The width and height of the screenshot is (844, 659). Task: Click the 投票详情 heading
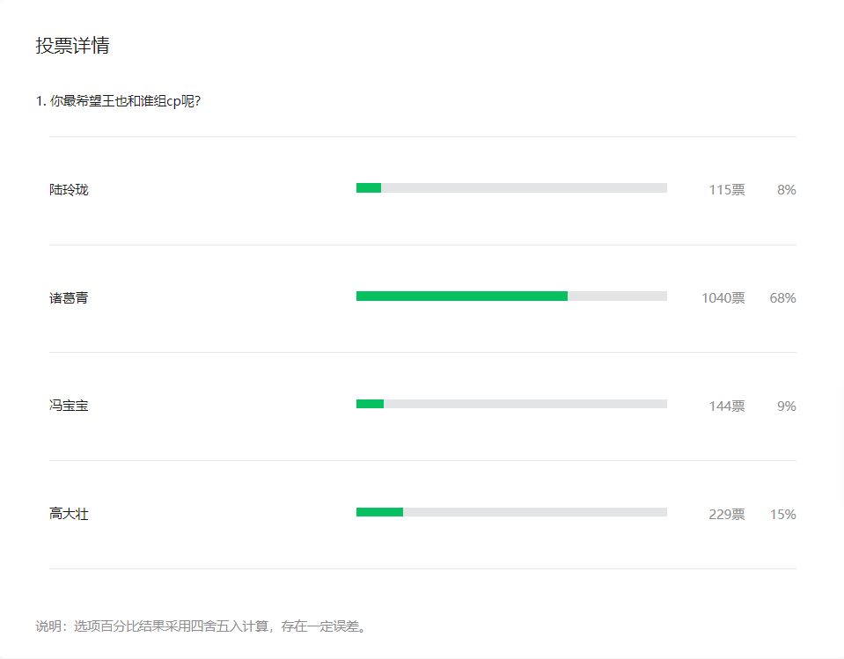[x=72, y=47]
